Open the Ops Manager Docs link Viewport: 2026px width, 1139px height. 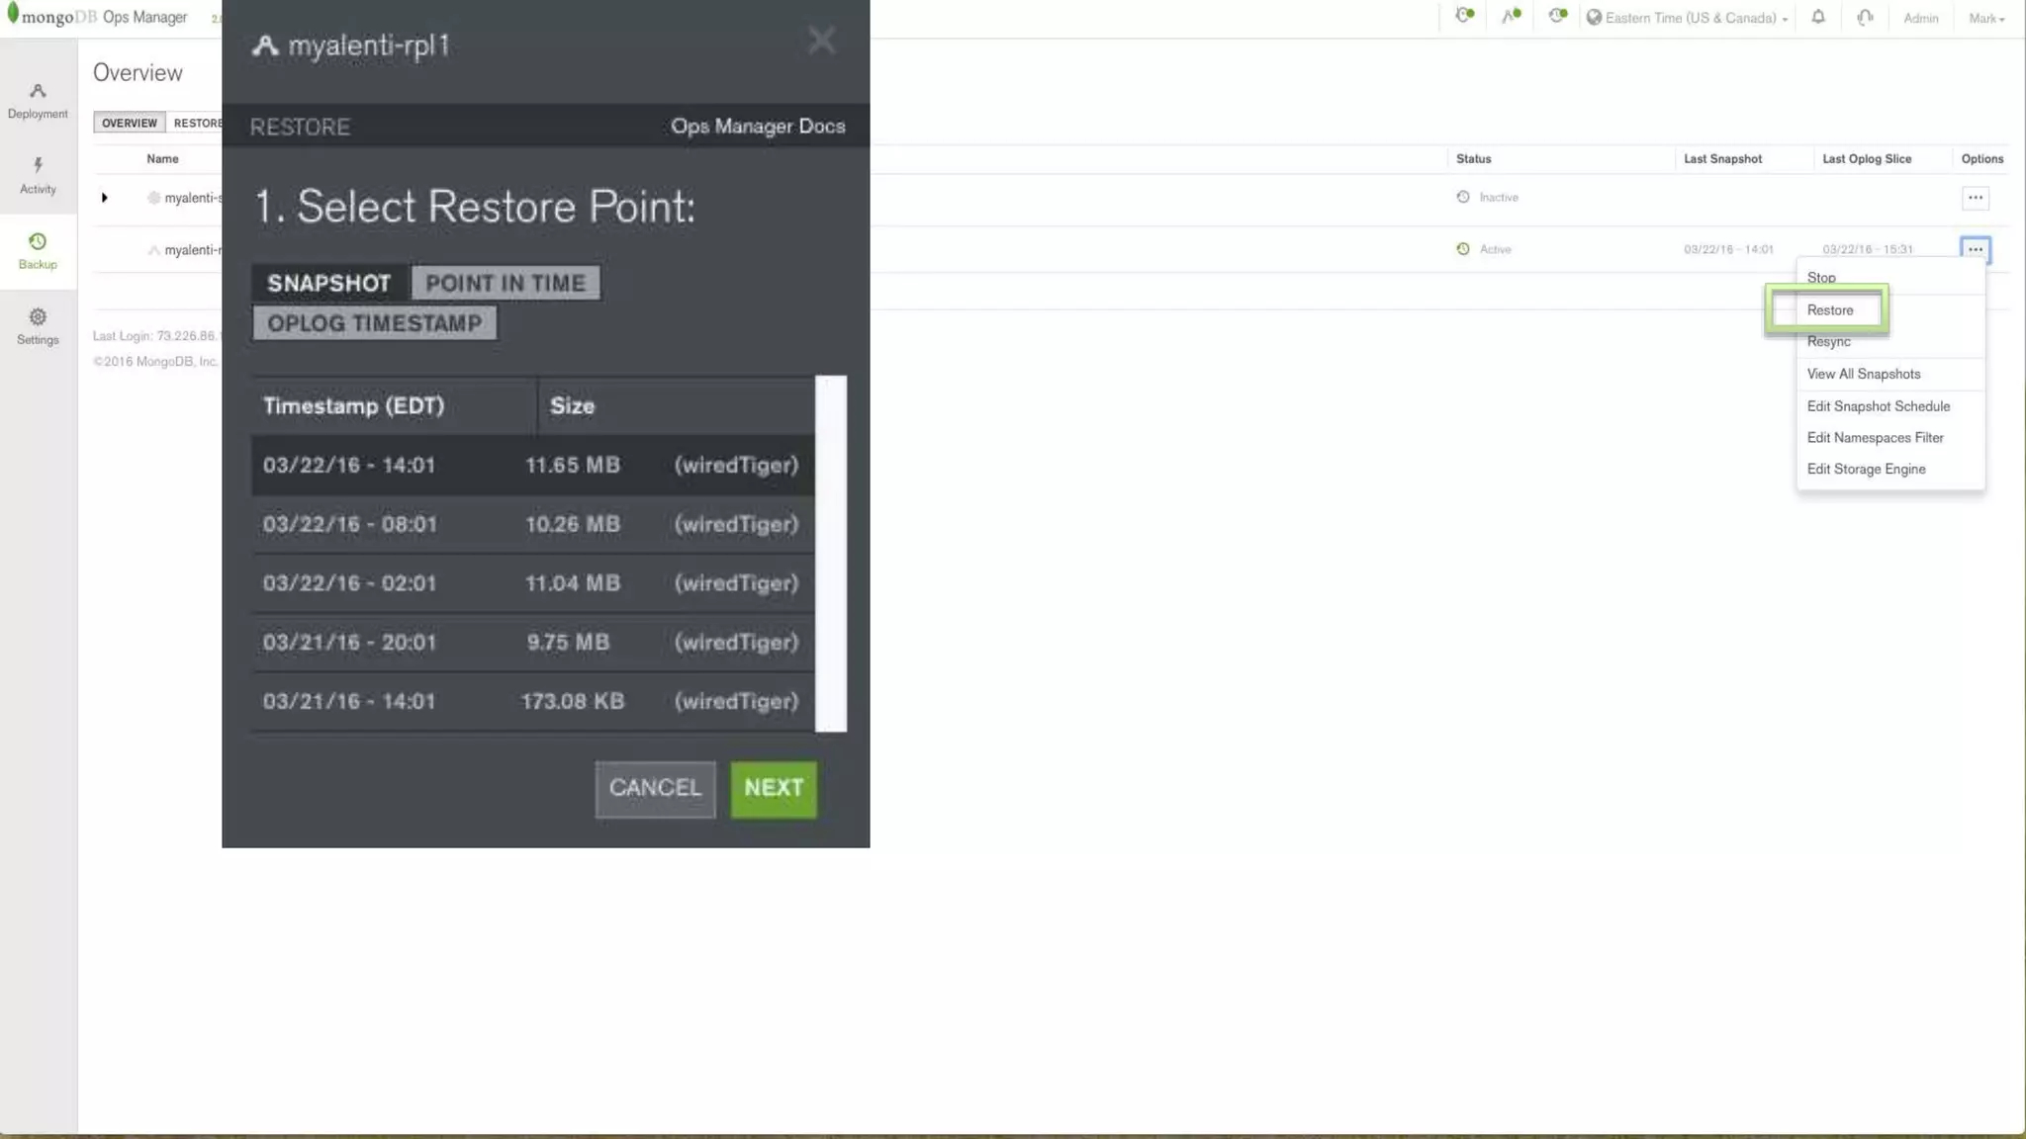[758, 127]
